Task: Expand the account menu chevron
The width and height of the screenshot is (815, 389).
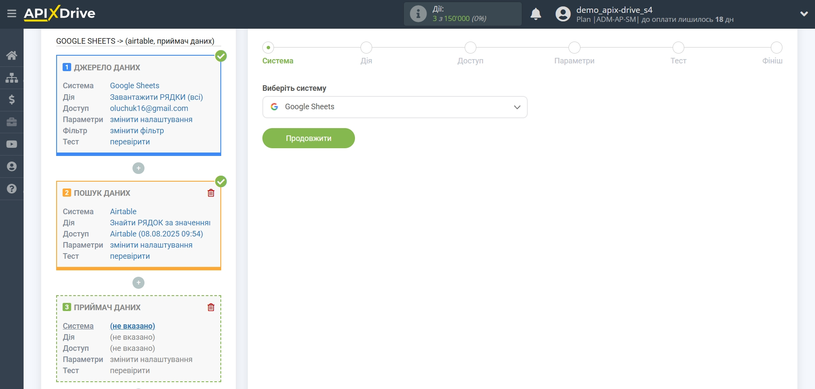Action: (804, 14)
